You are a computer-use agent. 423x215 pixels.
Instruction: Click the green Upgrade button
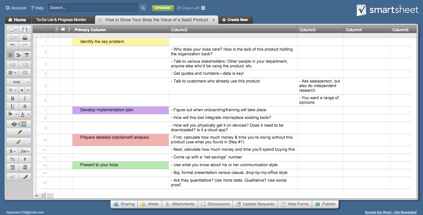(163, 8)
